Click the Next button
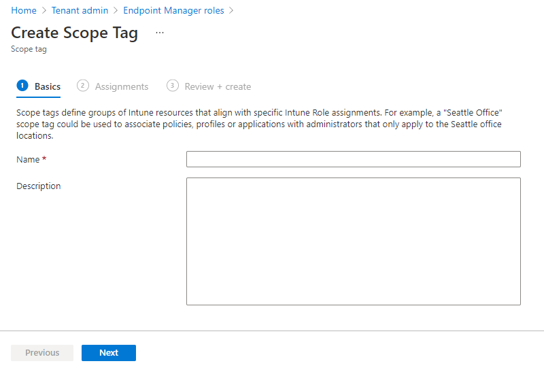Screen dimensions: 544x372 (x=109, y=353)
